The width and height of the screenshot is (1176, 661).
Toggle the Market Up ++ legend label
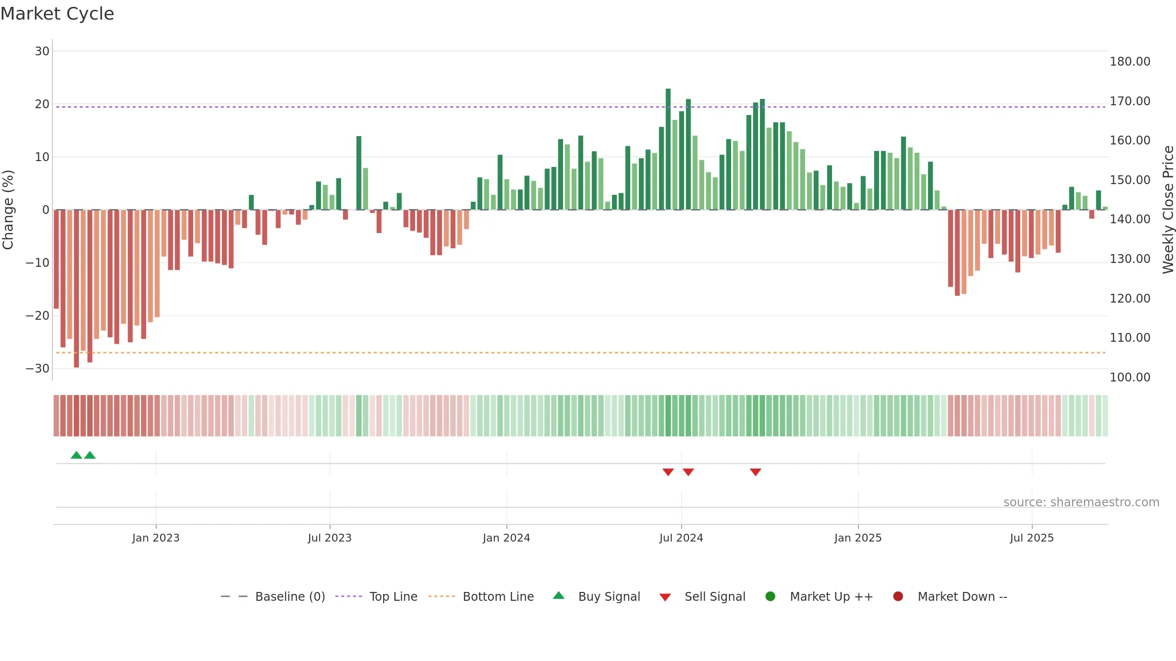point(832,596)
